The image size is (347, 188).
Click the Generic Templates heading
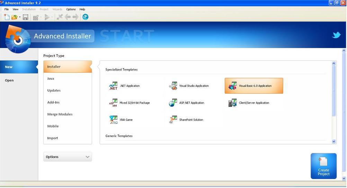[119, 136]
